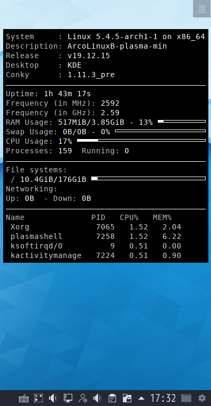Click the Uptime '1h 43m 17s' text
Viewport: 211px width, 406px height.
tap(68, 94)
